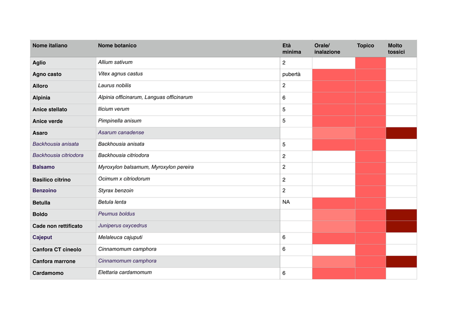Viewport: 449px width, 317px height.
Task: Click the Melaleuca cajuputi botanical name
Action: point(120,237)
